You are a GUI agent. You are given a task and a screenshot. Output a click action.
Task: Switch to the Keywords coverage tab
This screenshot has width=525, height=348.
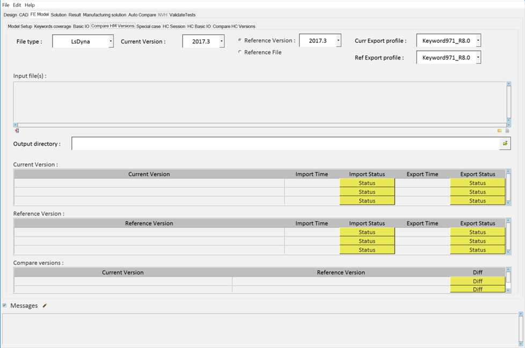[53, 26]
